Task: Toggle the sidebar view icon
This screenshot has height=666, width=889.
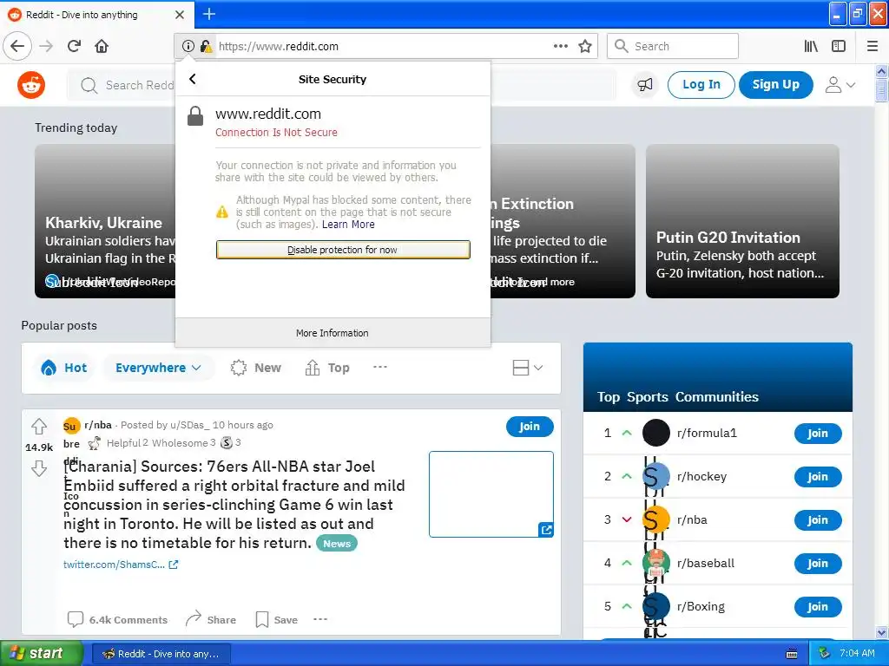Action: pyautogui.click(x=839, y=47)
